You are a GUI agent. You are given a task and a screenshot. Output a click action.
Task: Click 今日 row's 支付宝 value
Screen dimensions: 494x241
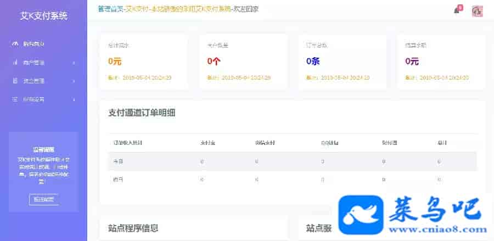tap(202, 161)
